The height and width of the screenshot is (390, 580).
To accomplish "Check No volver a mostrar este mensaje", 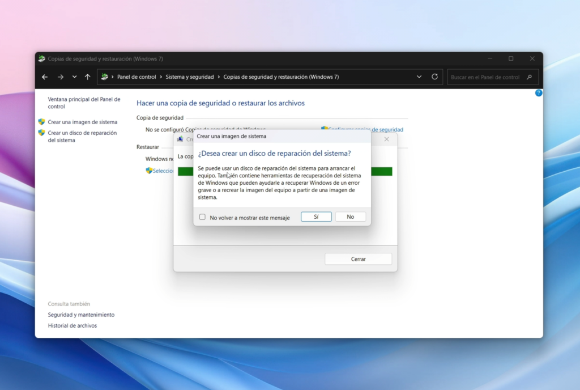I will coord(202,217).
